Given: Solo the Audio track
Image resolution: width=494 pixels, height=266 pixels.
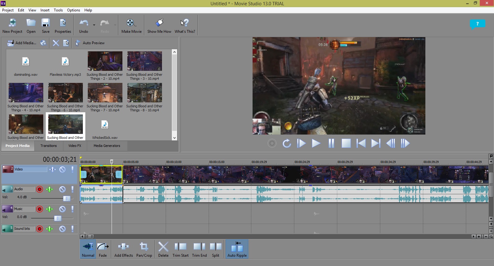Looking at the screenshot, I should 72,189.
